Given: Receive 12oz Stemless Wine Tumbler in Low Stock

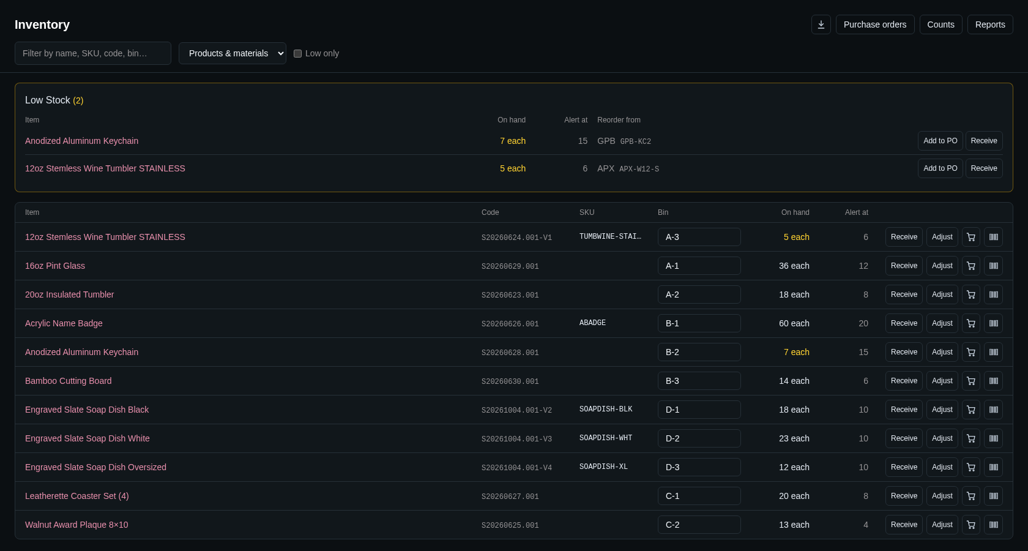Looking at the screenshot, I should [x=984, y=168].
